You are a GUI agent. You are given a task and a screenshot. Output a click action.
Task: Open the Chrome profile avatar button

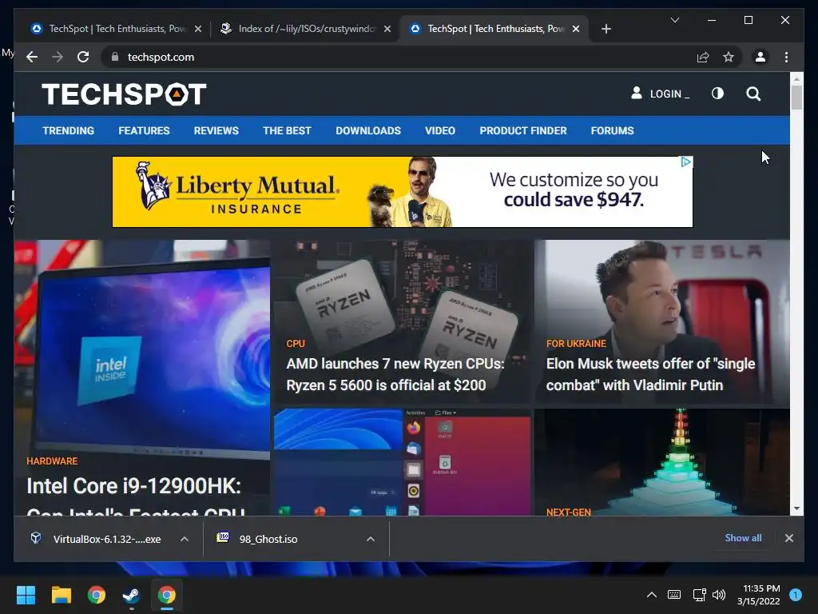tap(760, 57)
